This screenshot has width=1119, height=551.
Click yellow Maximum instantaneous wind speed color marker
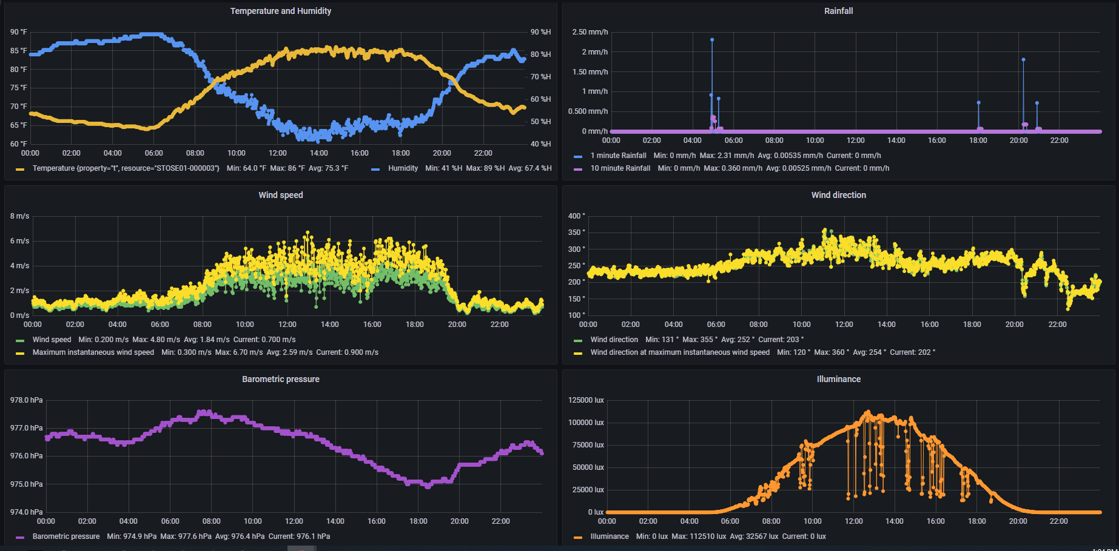point(20,353)
